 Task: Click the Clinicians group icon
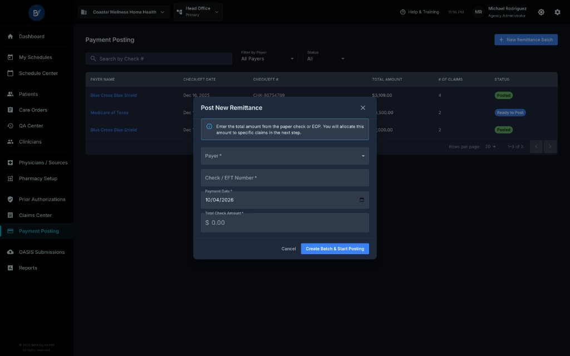[x=10, y=142]
